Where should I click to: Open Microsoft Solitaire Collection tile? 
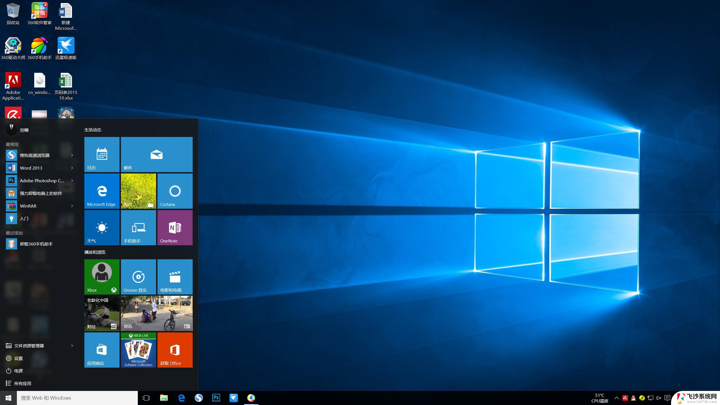click(x=138, y=350)
